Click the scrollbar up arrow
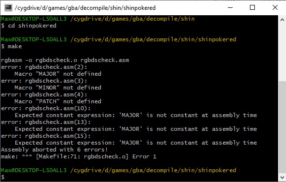 282,20
